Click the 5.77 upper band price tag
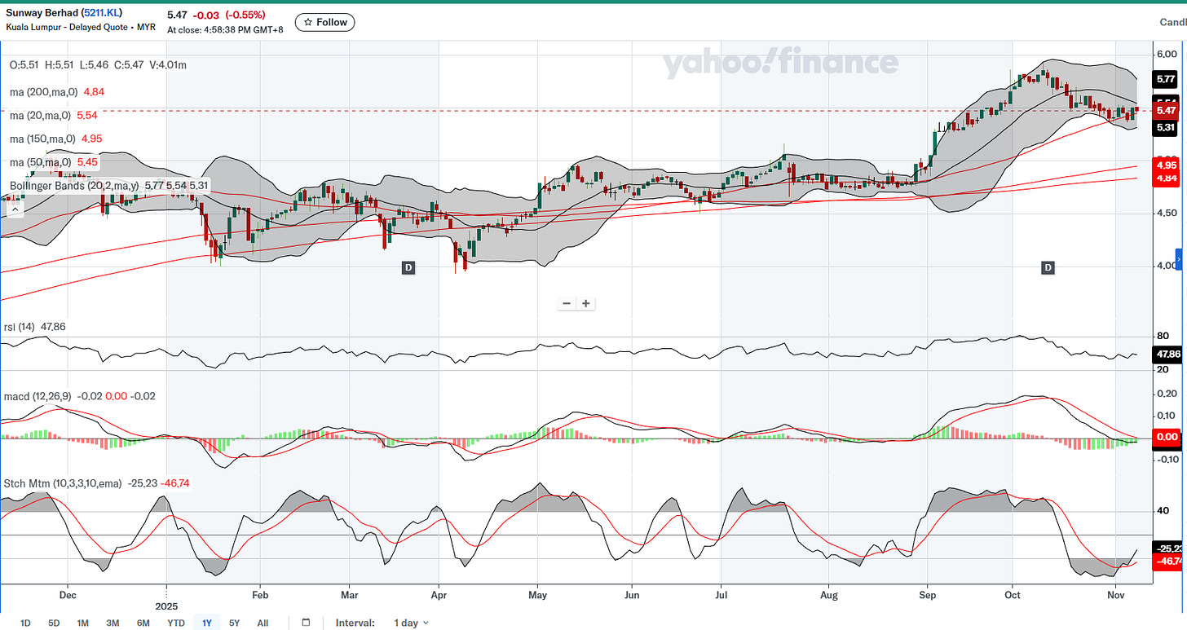Image resolution: width=1187 pixels, height=630 pixels. click(1165, 79)
